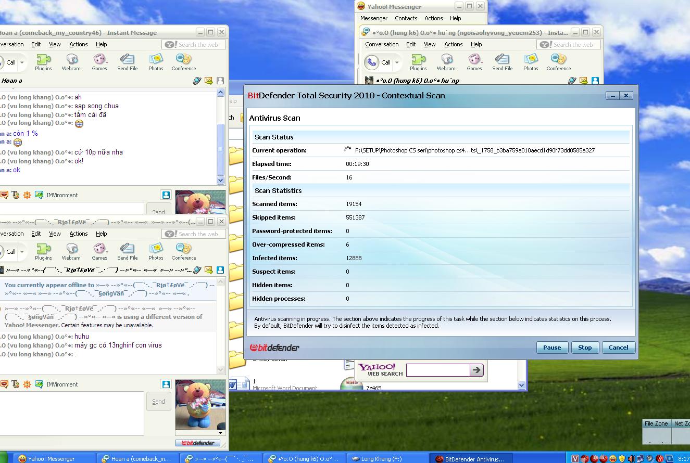Viewport: 690px width, 463px height.
Task: Start Webcam in the hung k6 chat window
Action: click(446, 62)
